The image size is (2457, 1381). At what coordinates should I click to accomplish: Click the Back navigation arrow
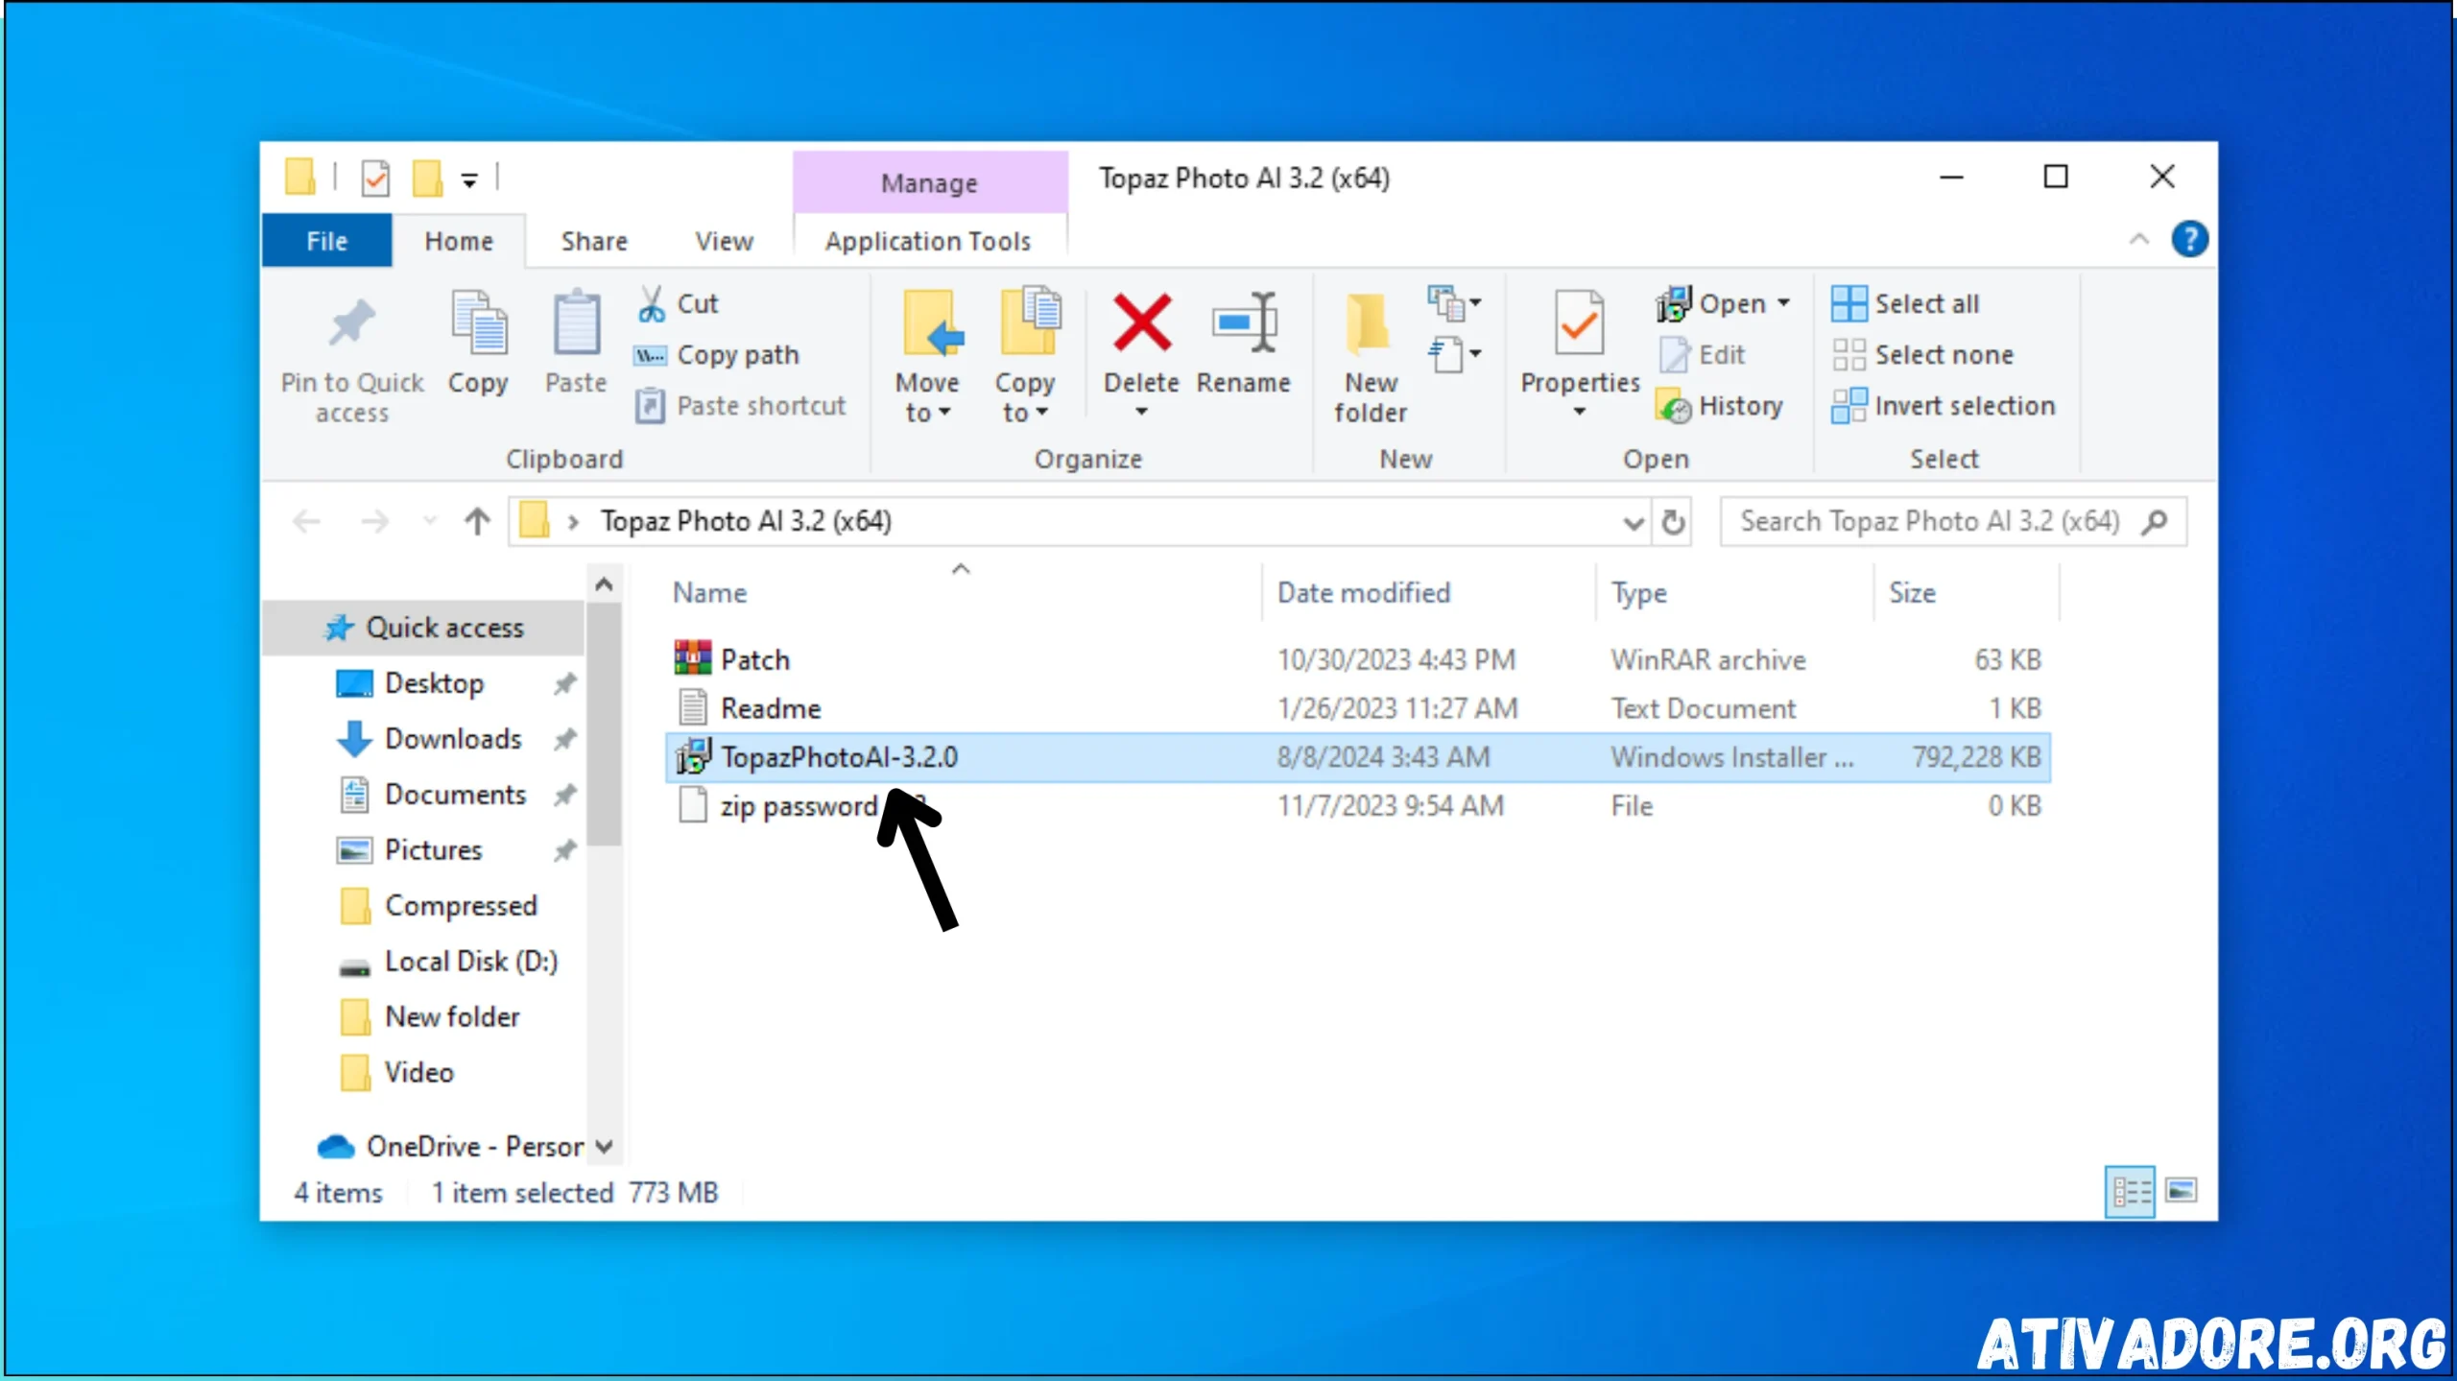pyautogui.click(x=306, y=521)
